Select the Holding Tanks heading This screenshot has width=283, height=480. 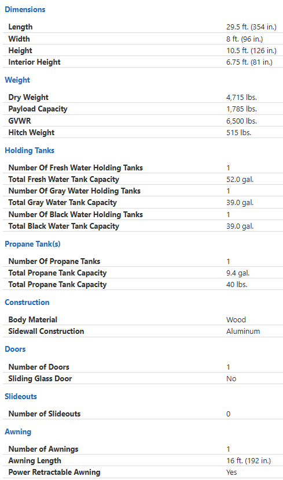pos(30,150)
